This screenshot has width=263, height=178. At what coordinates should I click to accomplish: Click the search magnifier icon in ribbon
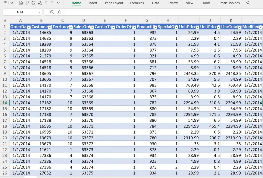click(x=248, y=3)
